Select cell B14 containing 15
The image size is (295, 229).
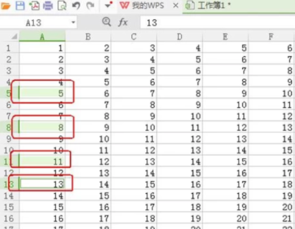pyautogui.click(x=88, y=196)
